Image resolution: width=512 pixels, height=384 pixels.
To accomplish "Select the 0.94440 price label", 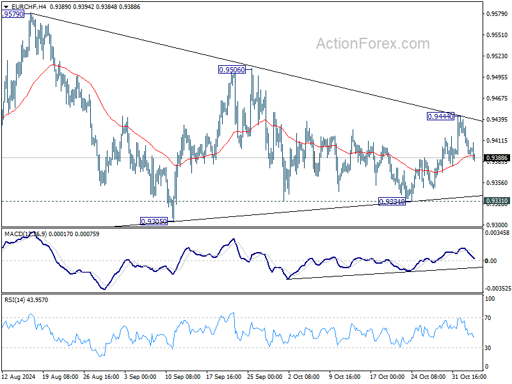I will [x=440, y=116].
